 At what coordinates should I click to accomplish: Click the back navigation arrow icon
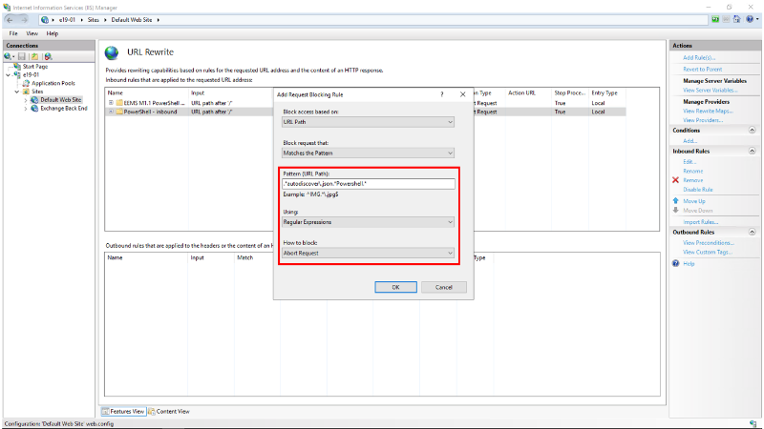[x=10, y=19]
